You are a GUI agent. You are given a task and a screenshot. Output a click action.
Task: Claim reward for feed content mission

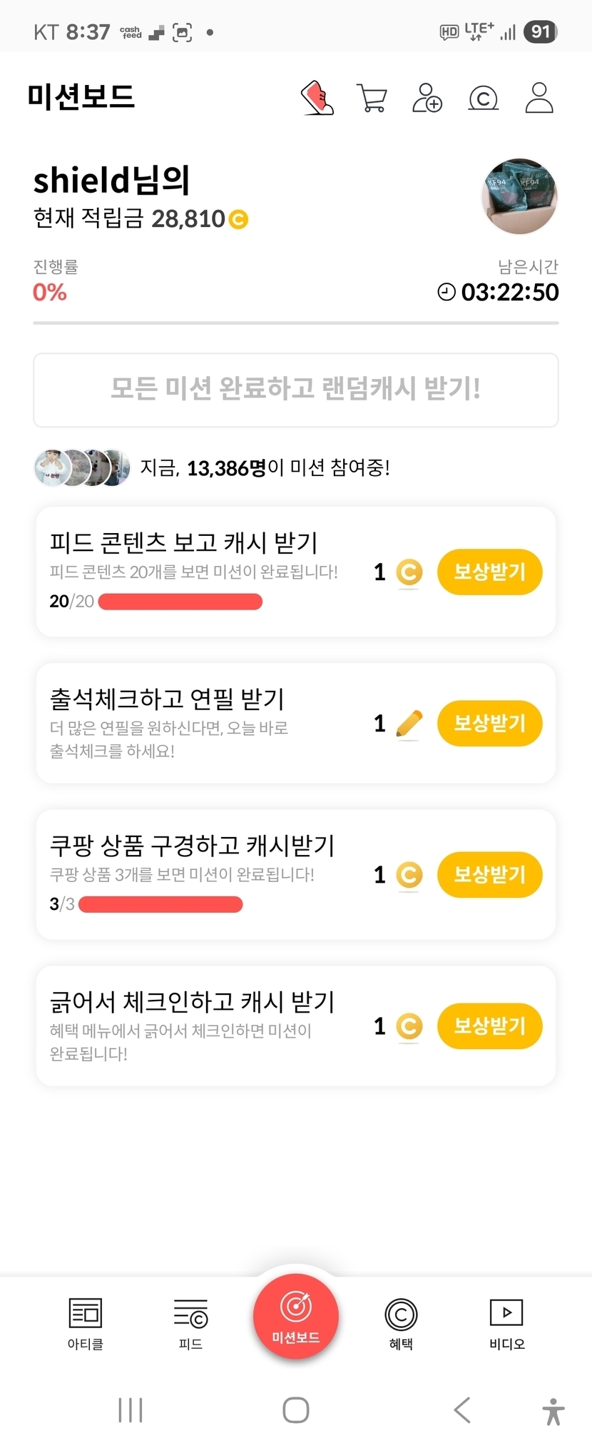[x=489, y=572]
